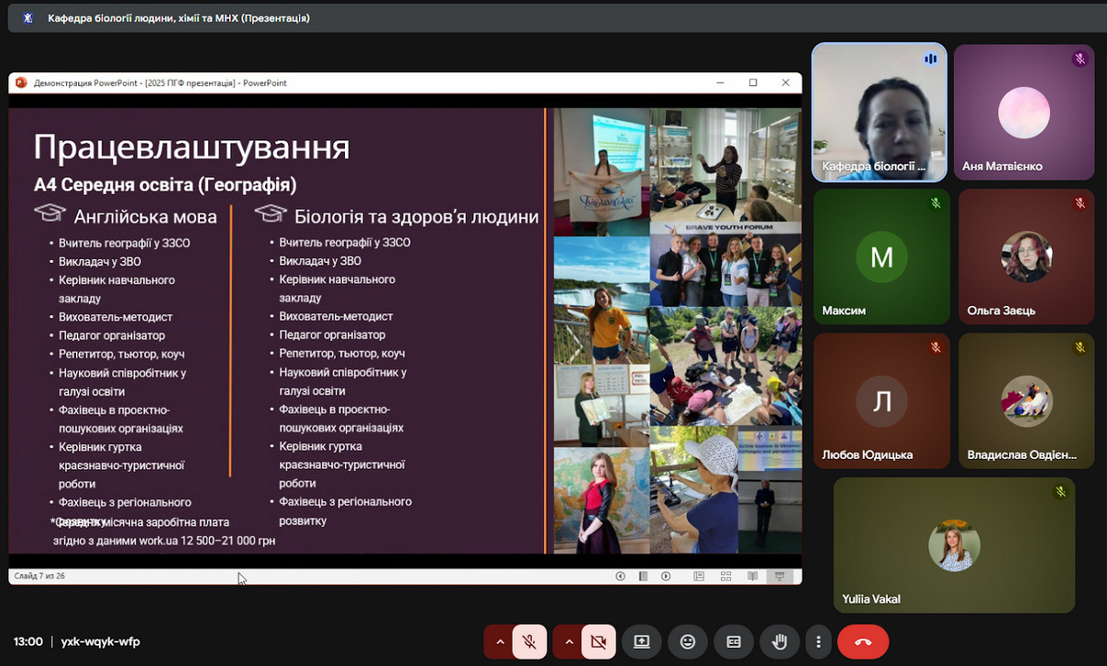Unmute the microphone in the call bar
1107x666 pixels.
(529, 642)
